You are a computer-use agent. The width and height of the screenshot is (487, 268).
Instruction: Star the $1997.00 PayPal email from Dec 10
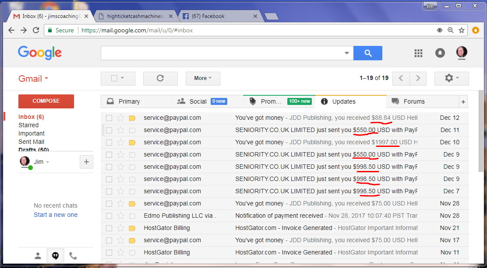pyautogui.click(x=120, y=143)
